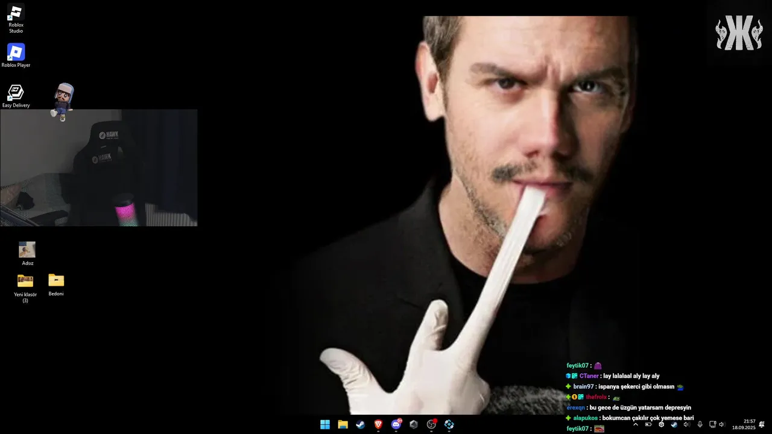
Task: Click the blue diamond app at taskbar end
Action: coord(449,424)
